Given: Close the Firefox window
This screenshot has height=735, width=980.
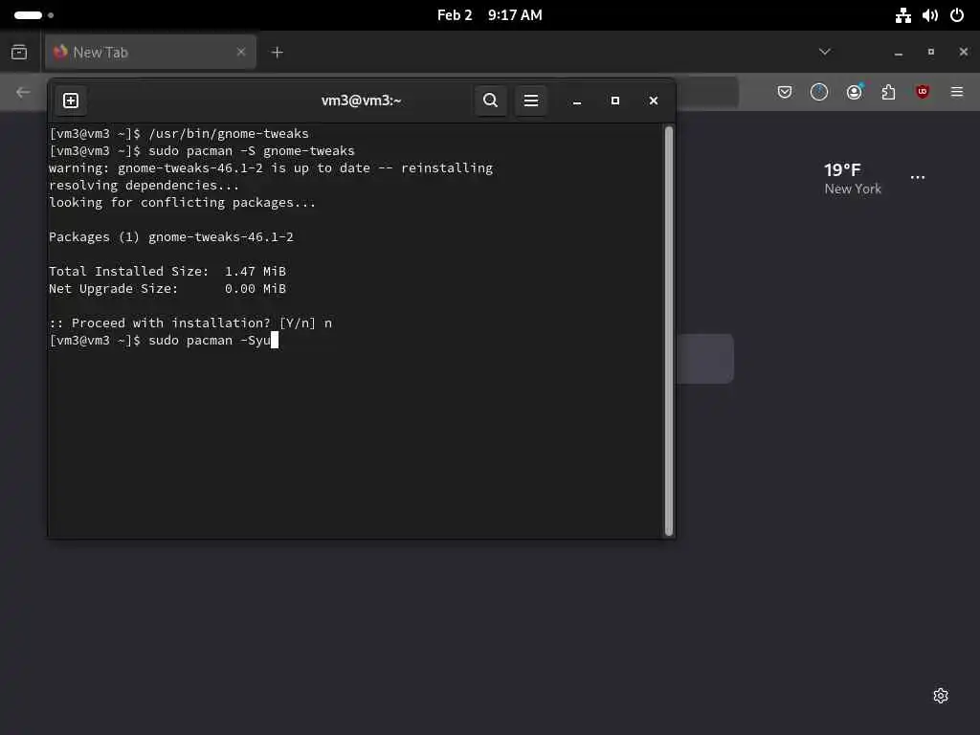Looking at the screenshot, I should click(x=963, y=52).
